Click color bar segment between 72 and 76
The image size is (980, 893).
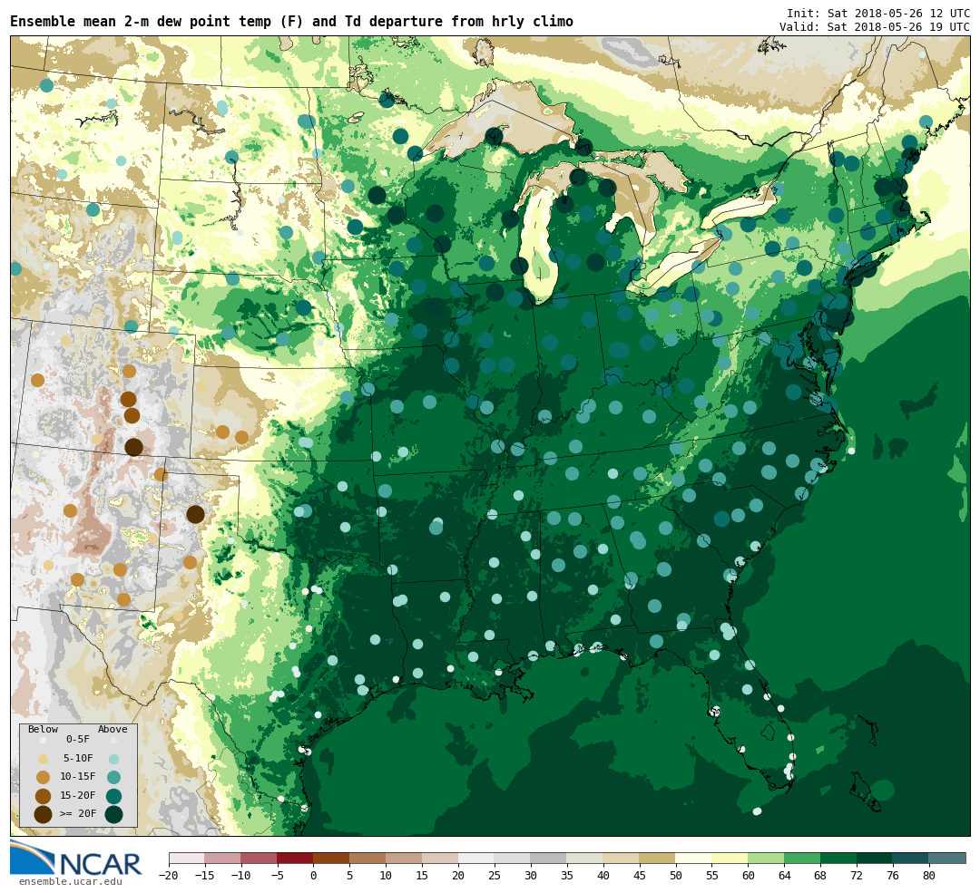(x=876, y=858)
